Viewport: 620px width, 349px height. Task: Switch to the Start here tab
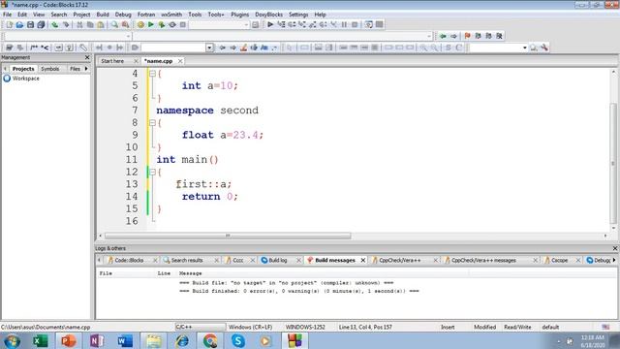point(112,61)
